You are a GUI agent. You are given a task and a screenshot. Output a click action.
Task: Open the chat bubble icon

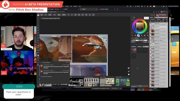(129, 74)
